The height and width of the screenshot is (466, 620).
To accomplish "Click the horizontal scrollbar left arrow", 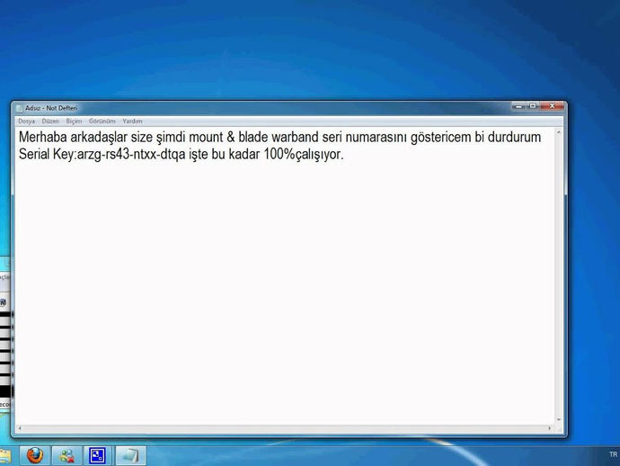I will pos(20,428).
